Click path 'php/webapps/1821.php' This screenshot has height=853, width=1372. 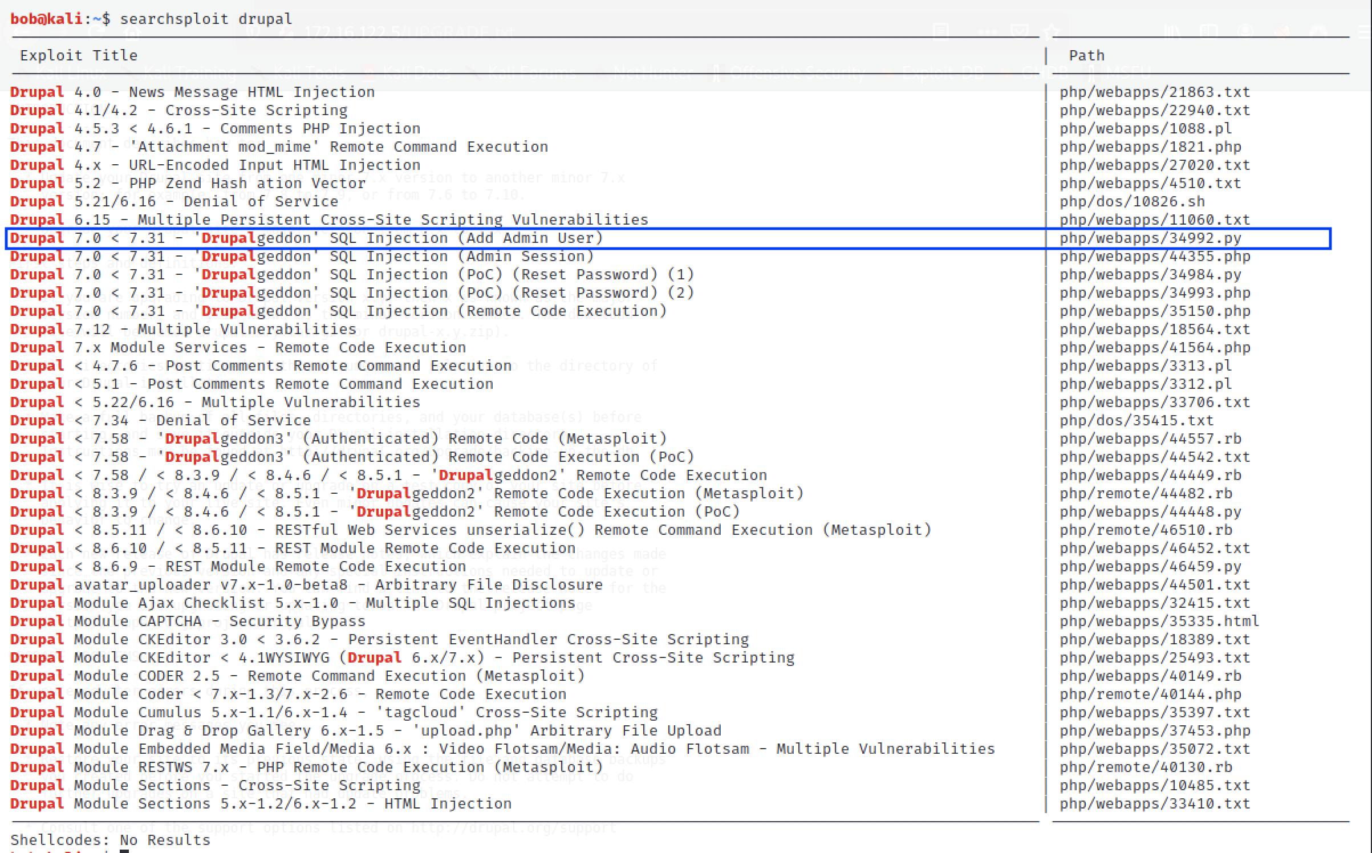point(1150,147)
